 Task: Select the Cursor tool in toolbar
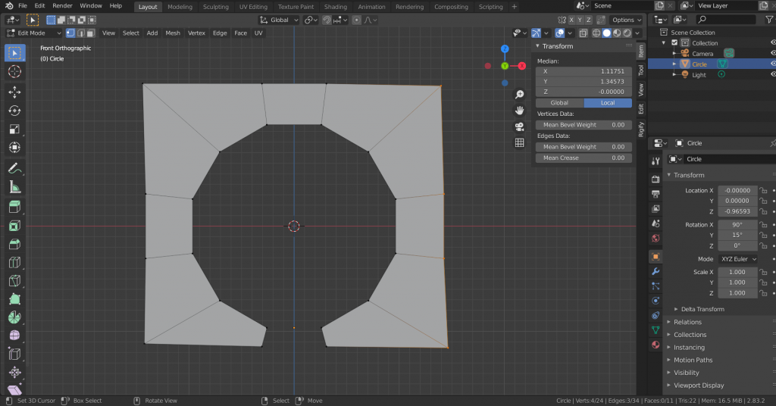click(14, 71)
